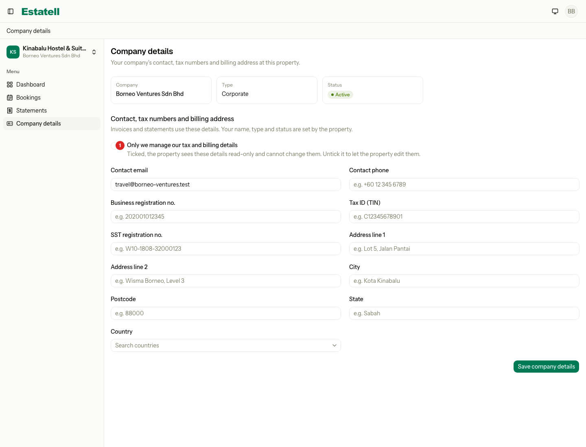Click the 'Contact, tax numbers and billing address' heading
The image size is (586, 447).
coord(173,119)
